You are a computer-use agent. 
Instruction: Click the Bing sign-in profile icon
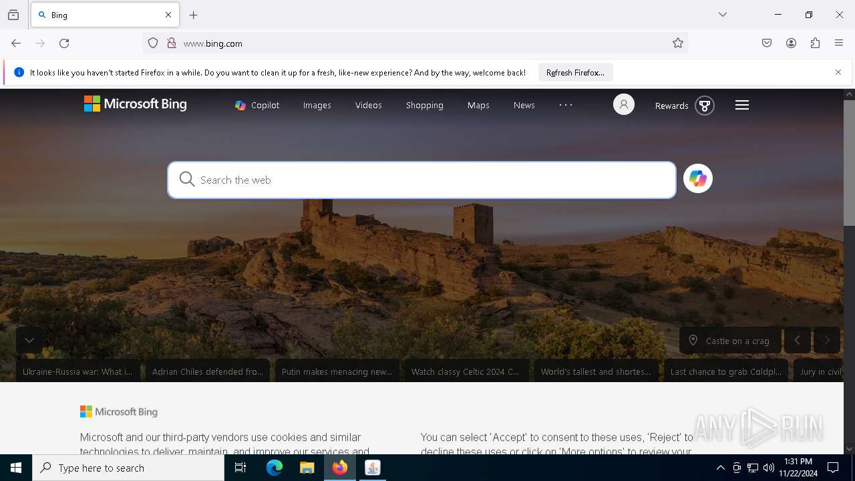coord(624,105)
